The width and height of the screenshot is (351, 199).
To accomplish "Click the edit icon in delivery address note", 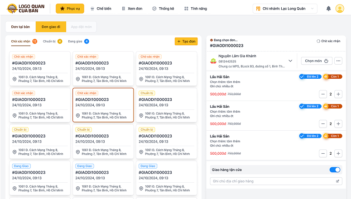I will (337, 181).
